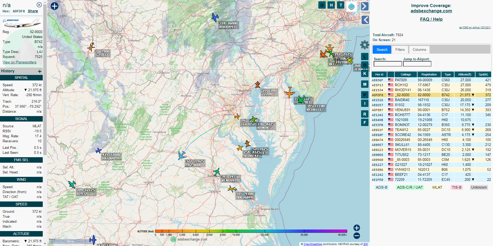Open the OpenStreetMap attribution link

pos(313,244)
